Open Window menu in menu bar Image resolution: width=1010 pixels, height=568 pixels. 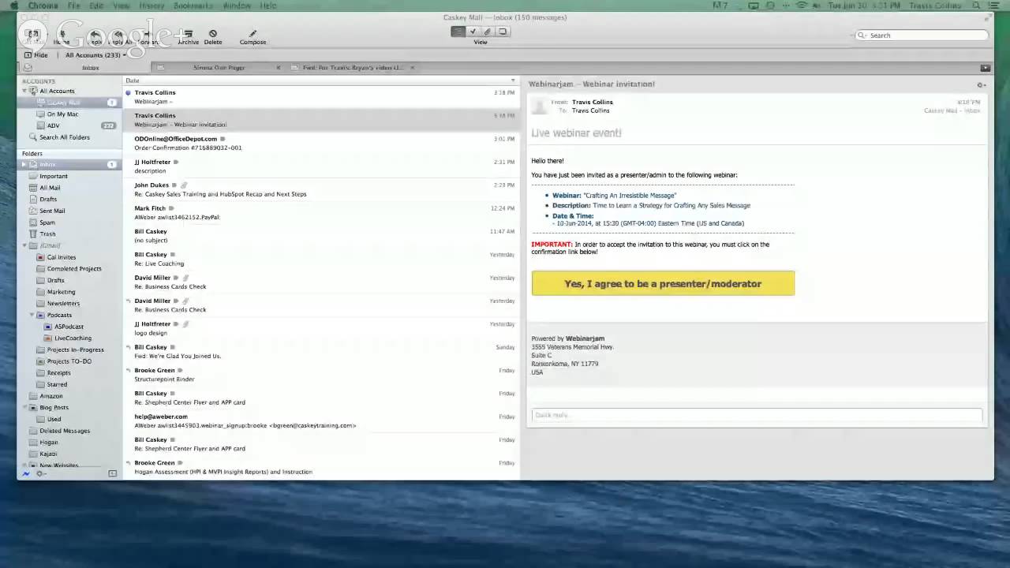(x=237, y=6)
